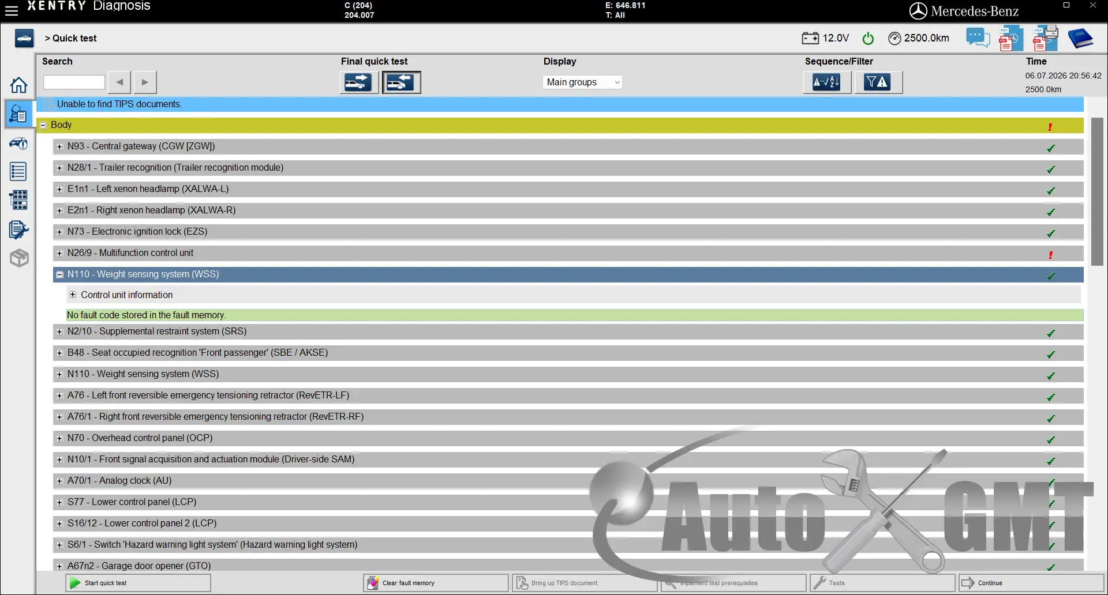Select 'Unable to find TIPS documents' banner
This screenshot has height=595, width=1108.
coord(560,104)
